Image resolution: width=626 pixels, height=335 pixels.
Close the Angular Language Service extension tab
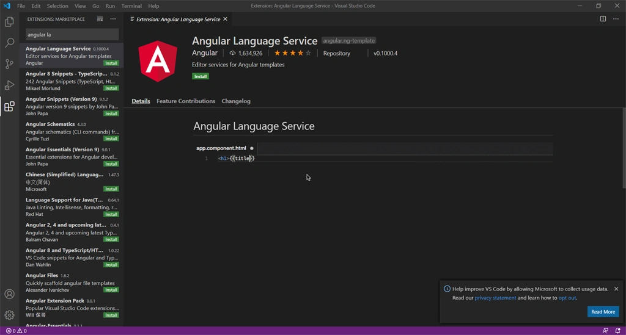[x=225, y=19]
